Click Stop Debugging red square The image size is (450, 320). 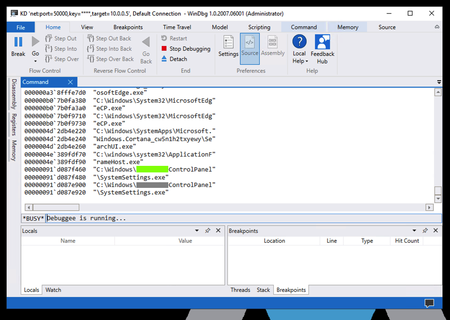click(x=164, y=48)
